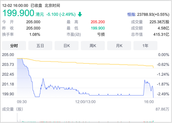Click the 205.200 daily high value
Viewport: 172px width, 123px height.
pyautogui.click(x=98, y=22)
